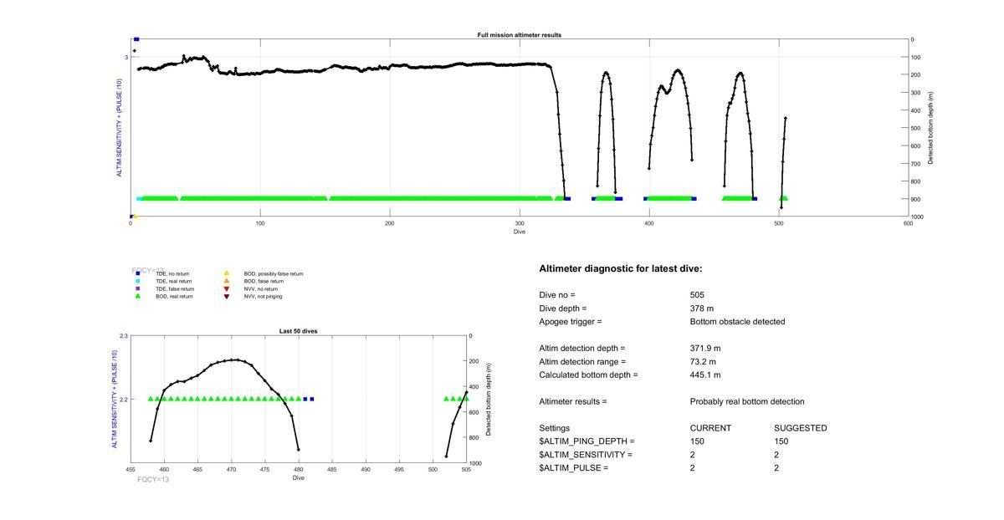Viewport: 1004px width, 520px height.
Task: Click the 'Dive depth =' label
Action: [x=564, y=308]
